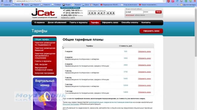Open the дополнительные скидки всем постоянным клиентам link
Image resolution: width=197 pixels, height=110 pixels.
click(111, 102)
